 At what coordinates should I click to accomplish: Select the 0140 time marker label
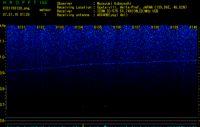click(x=193, y=27)
